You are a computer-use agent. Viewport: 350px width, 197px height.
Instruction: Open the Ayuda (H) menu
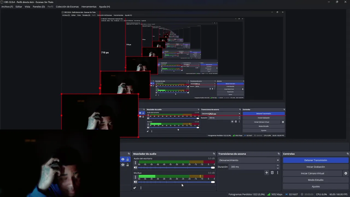tap(104, 7)
